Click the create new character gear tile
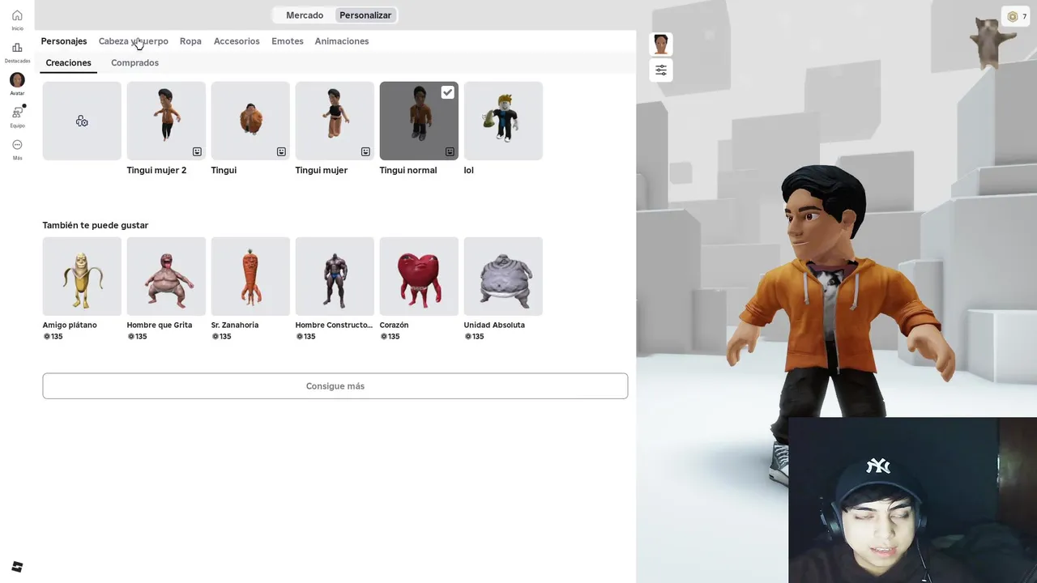The width and height of the screenshot is (1037, 583). coord(82,121)
